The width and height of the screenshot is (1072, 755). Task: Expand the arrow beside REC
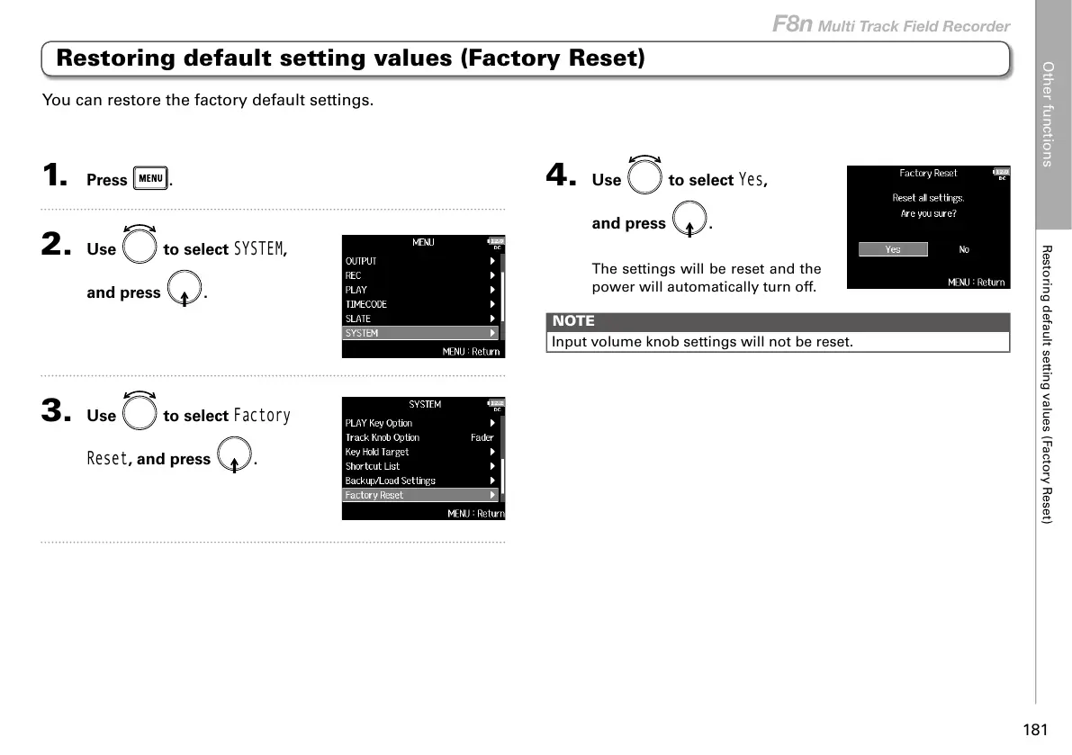[x=492, y=275]
